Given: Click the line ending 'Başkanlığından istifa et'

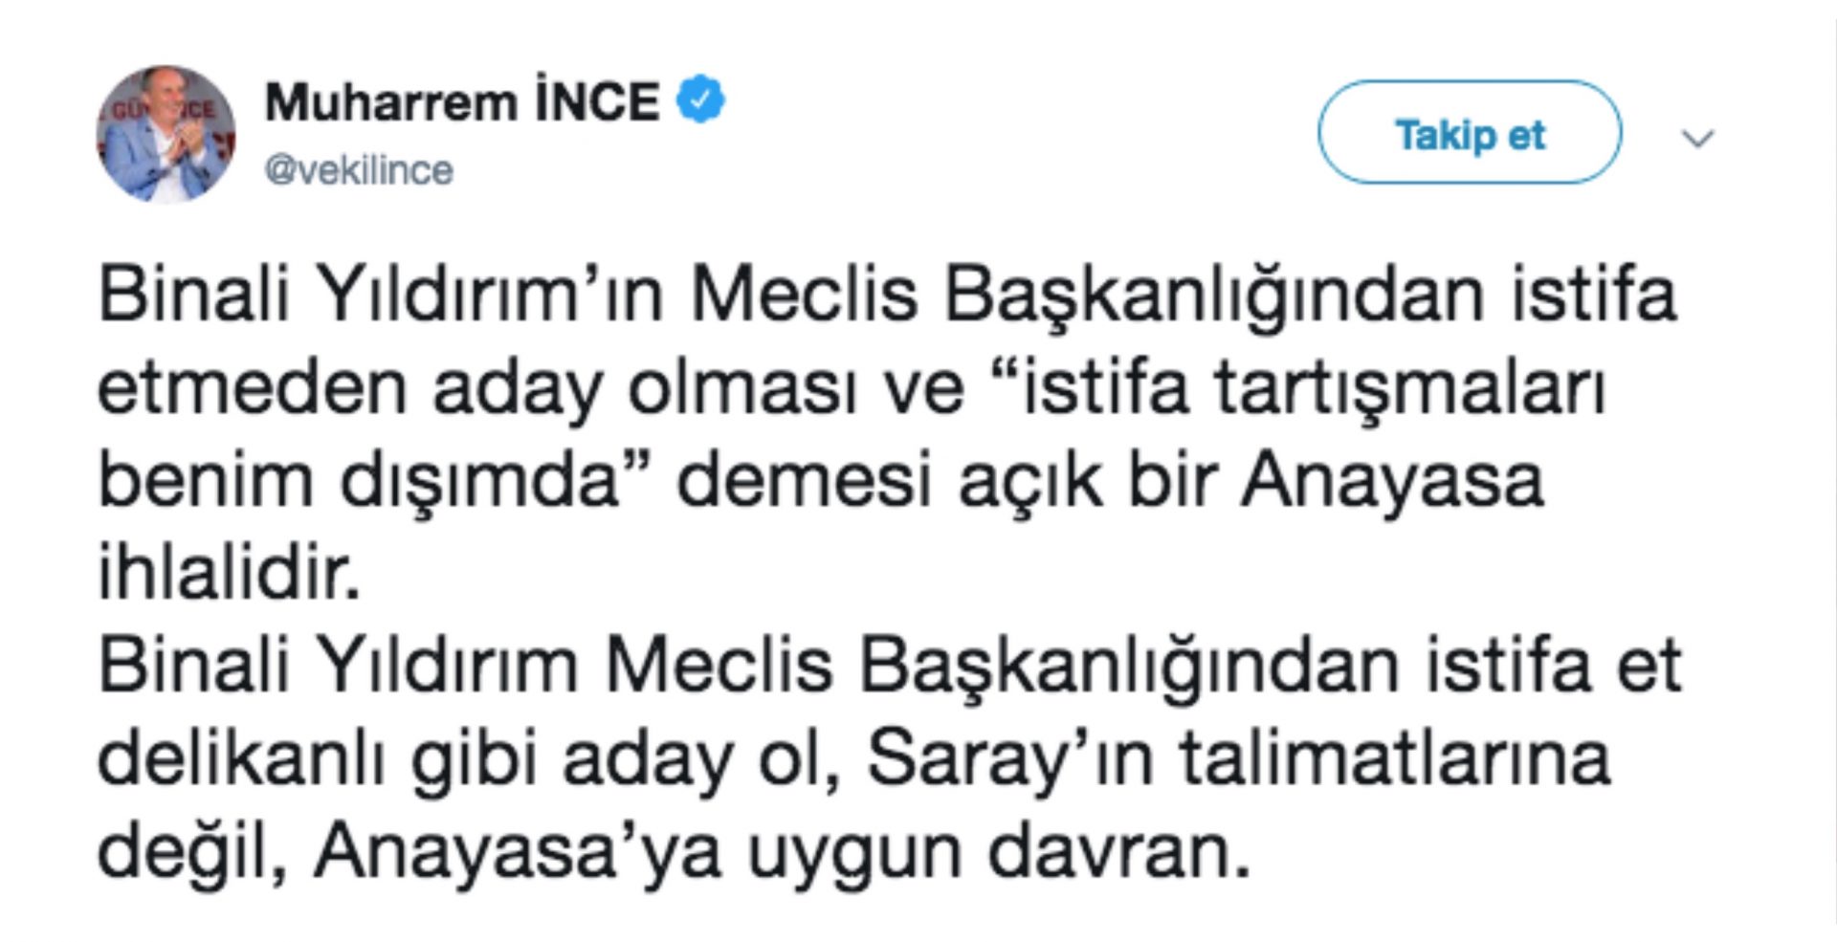Looking at the screenshot, I should point(890,667).
